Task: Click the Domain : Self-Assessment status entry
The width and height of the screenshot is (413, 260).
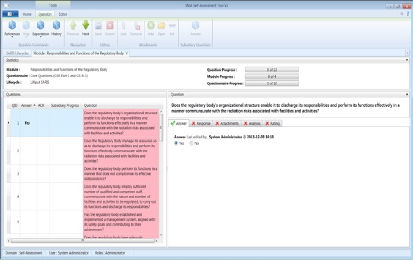Action: [24, 253]
